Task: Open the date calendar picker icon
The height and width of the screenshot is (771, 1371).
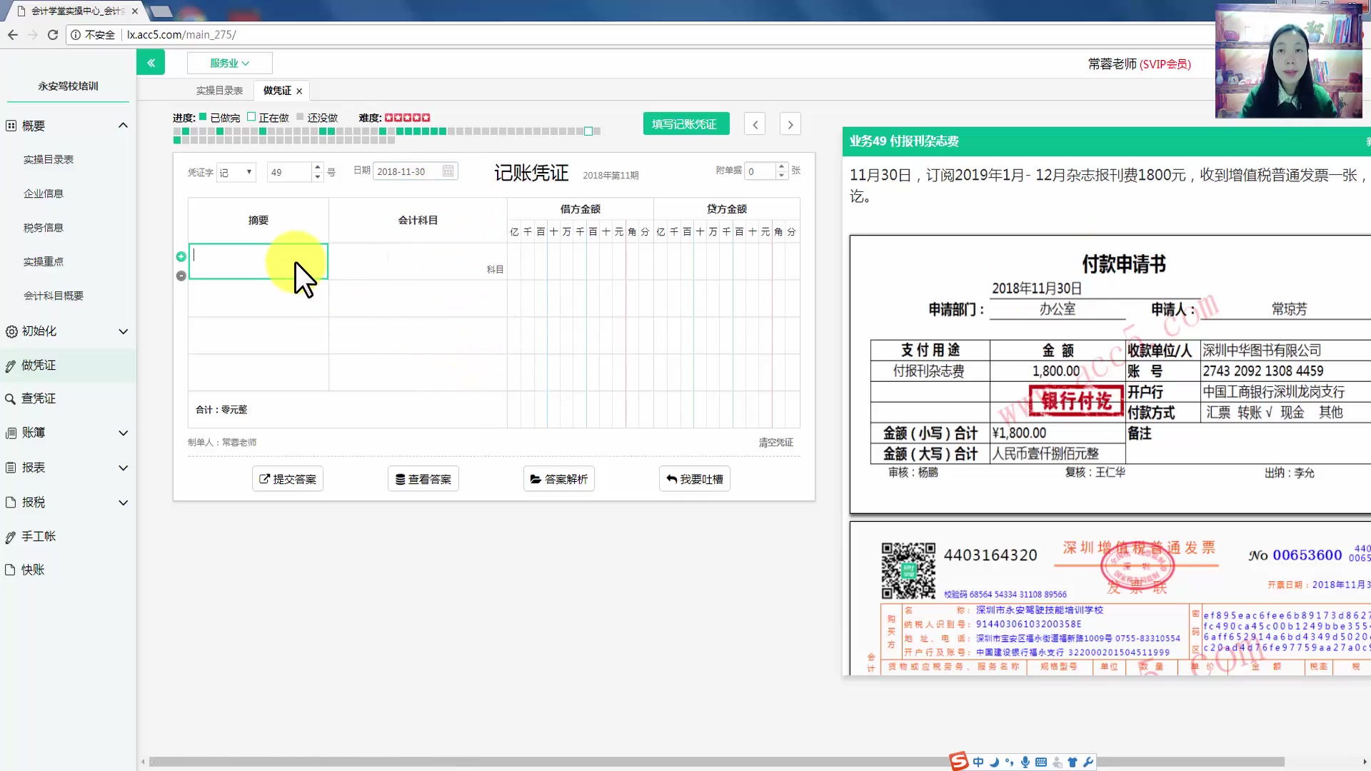Action: pyautogui.click(x=448, y=171)
